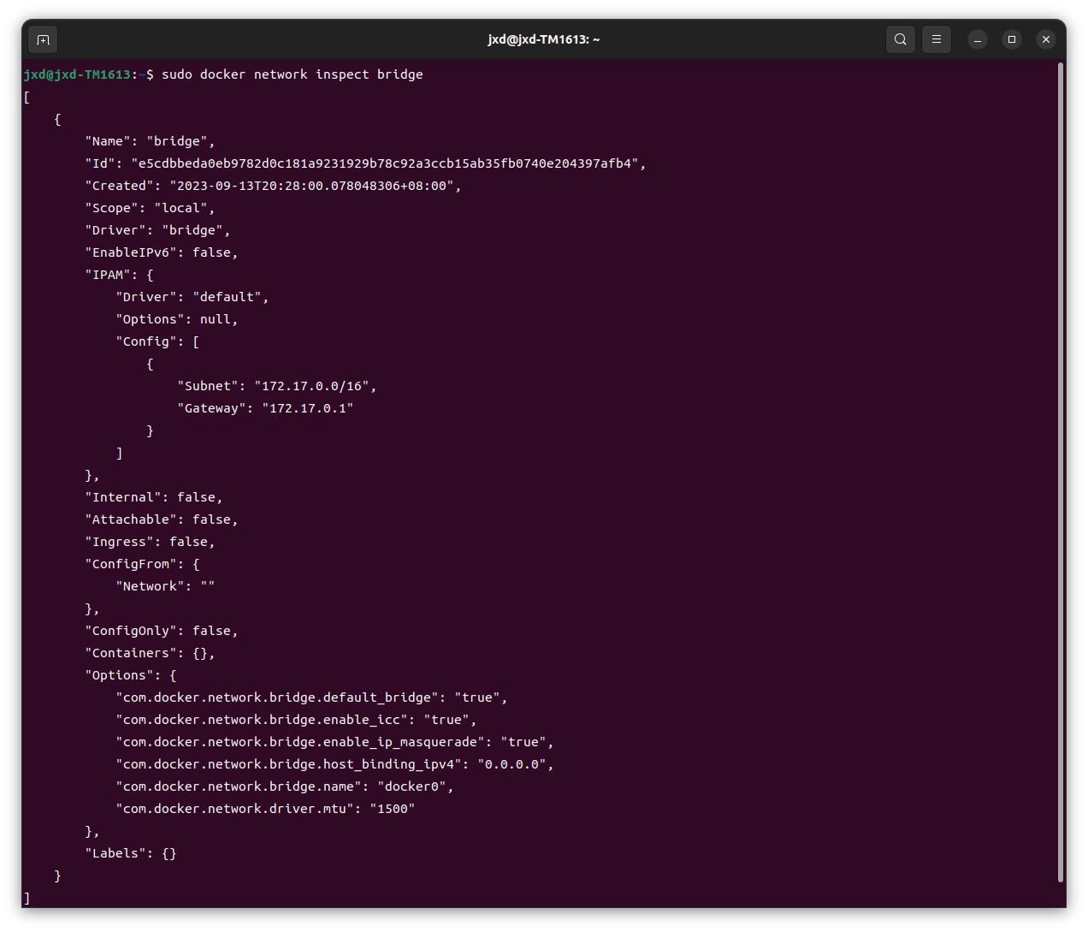Click the "Network": "" line
This screenshot has height=932, width=1088.
[166, 586]
